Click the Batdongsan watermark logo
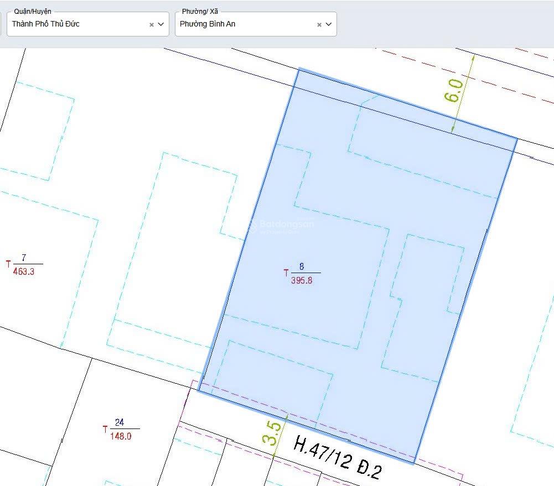Viewport: 554px width, 486px height. tap(281, 224)
